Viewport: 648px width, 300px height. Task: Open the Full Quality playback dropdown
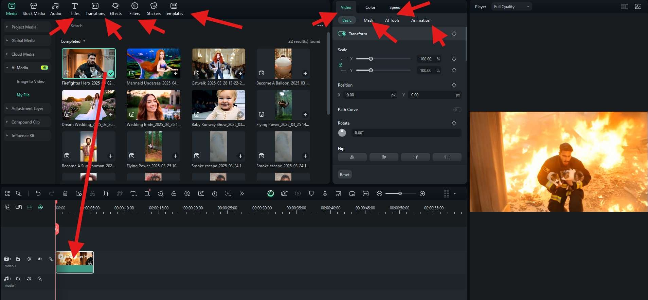511,6
